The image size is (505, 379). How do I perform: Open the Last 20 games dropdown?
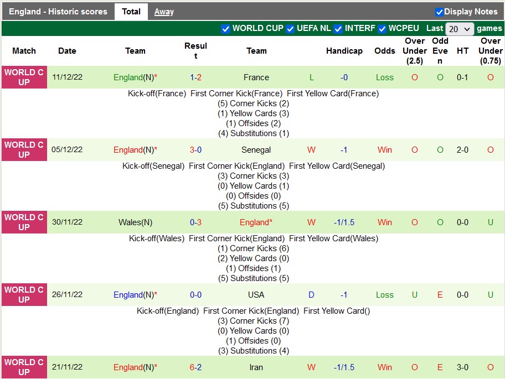(x=460, y=29)
